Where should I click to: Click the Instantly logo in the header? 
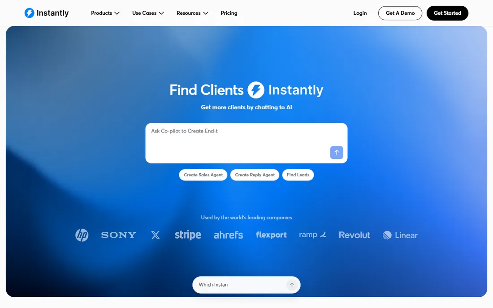pyautogui.click(x=47, y=13)
